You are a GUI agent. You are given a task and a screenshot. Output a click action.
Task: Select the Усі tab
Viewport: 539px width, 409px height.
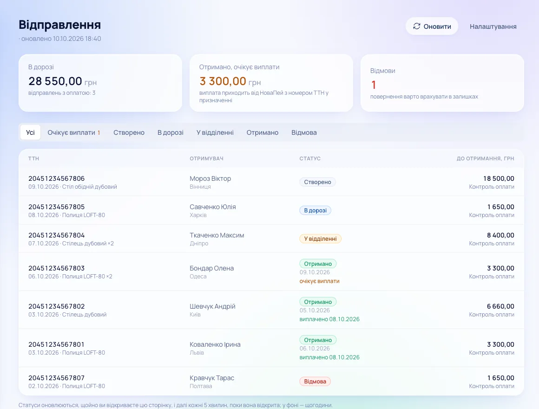coord(30,132)
